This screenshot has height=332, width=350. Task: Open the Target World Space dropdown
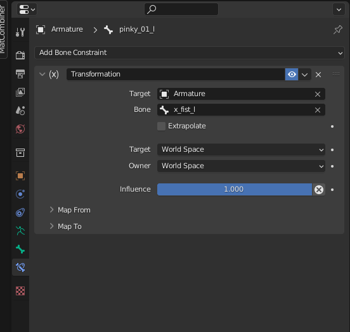pyautogui.click(x=241, y=150)
